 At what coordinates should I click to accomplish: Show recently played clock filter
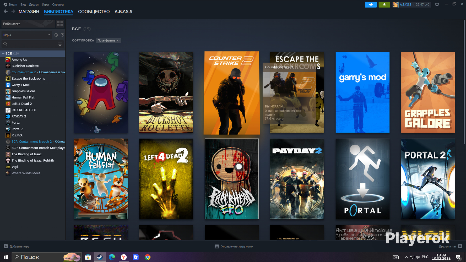[56, 35]
